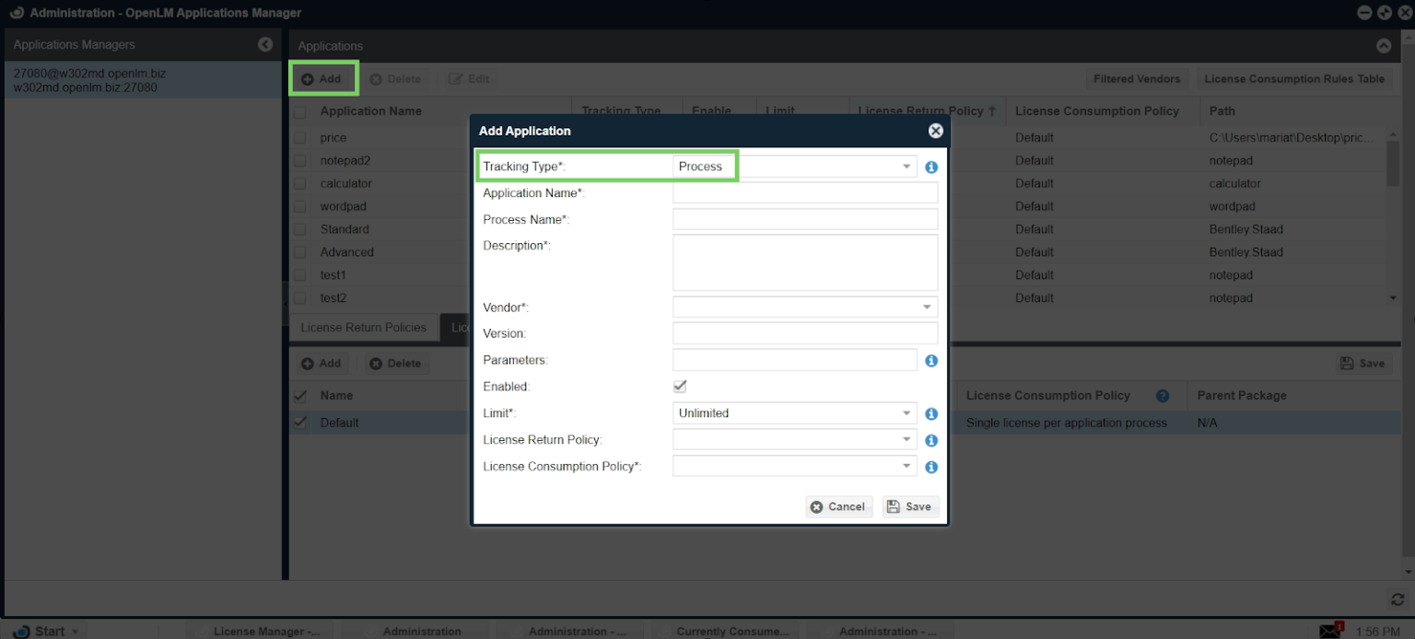Click the help icon beside License Consumption Policy column
1415x639 pixels.
click(1163, 395)
